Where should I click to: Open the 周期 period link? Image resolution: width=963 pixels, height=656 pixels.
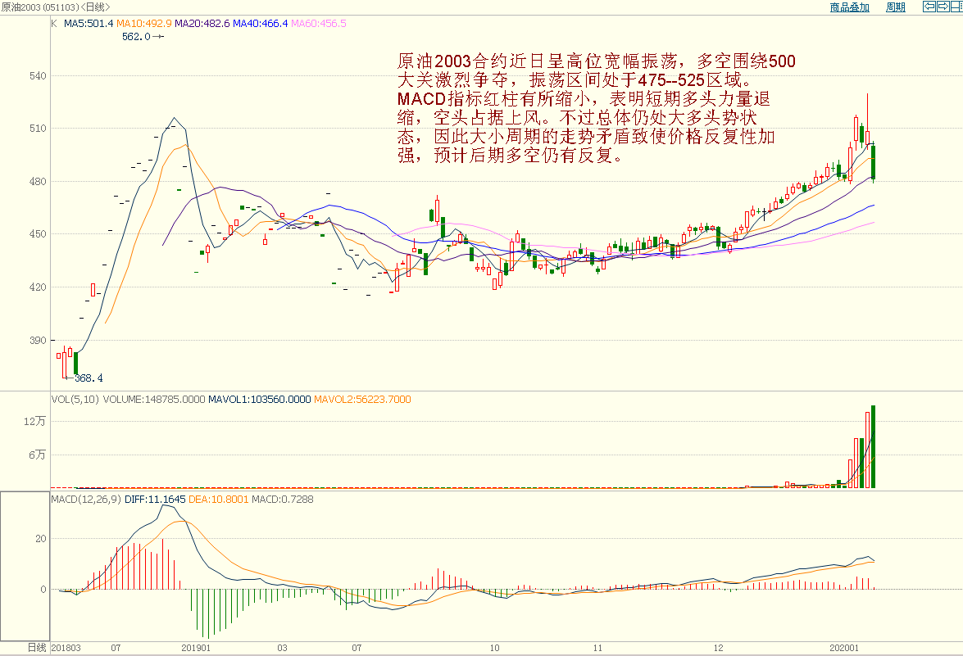tap(896, 7)
